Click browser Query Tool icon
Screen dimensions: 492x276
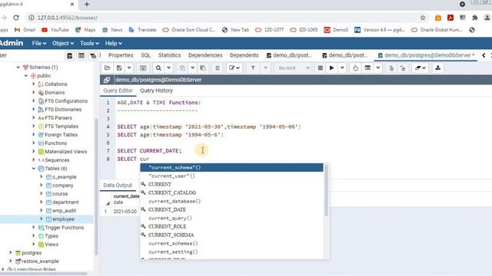coord(70,56)
